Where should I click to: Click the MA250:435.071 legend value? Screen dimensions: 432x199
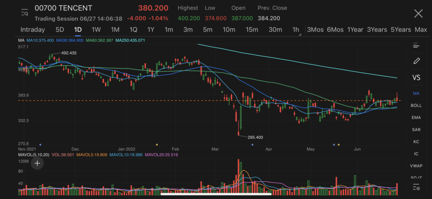click(130, 40)
